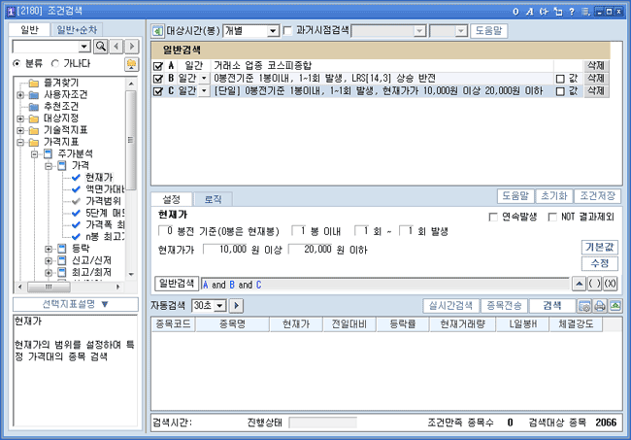Click the green icon before 대상시간(봉)
This screenshot has height=440, width=631.
158,30
